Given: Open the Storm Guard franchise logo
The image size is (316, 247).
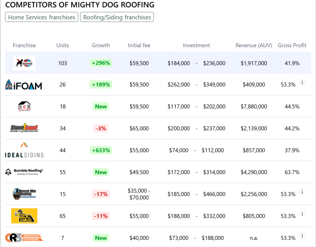Looking at the screenshot, I should click(24, 128).
